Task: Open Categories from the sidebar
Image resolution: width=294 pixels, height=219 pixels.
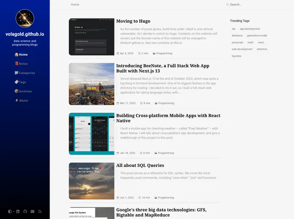Action: (24, 73)
